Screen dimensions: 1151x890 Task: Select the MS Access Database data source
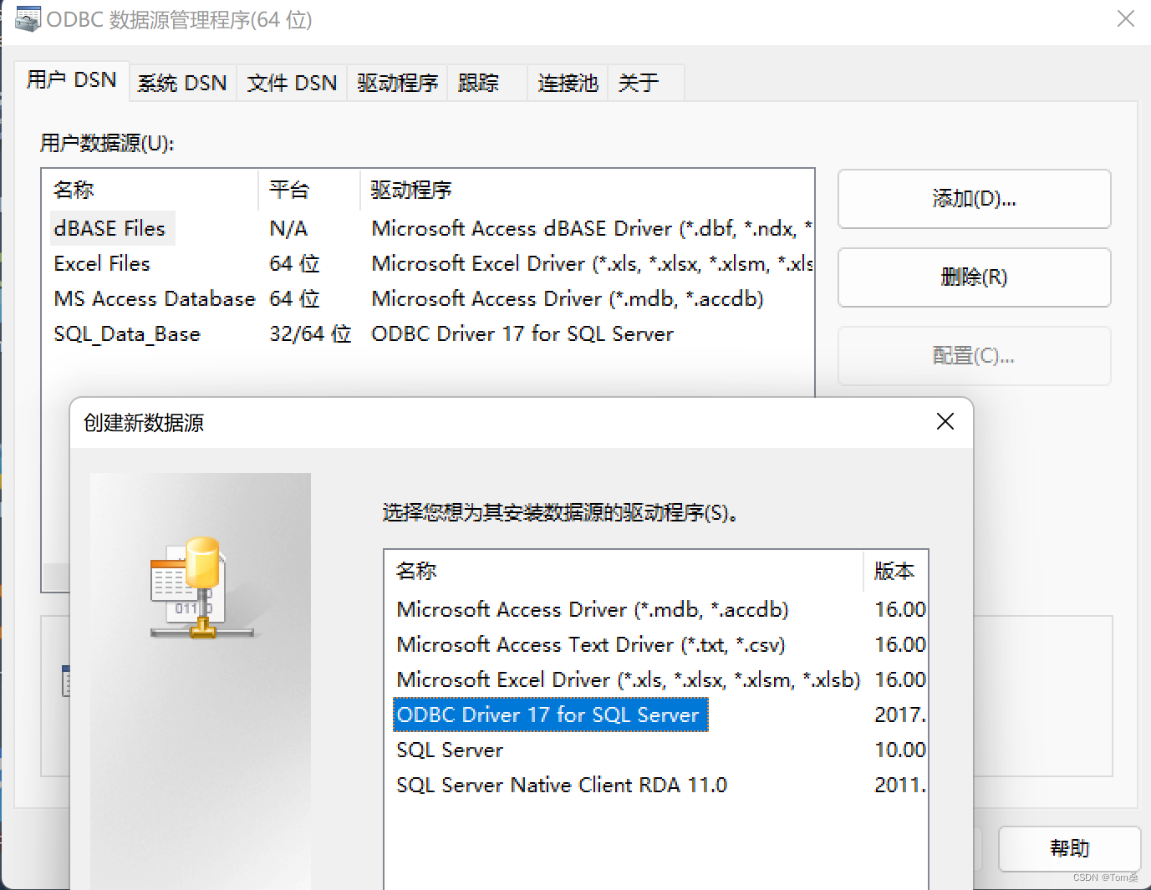pyautogui.click(x=155, y=298)
